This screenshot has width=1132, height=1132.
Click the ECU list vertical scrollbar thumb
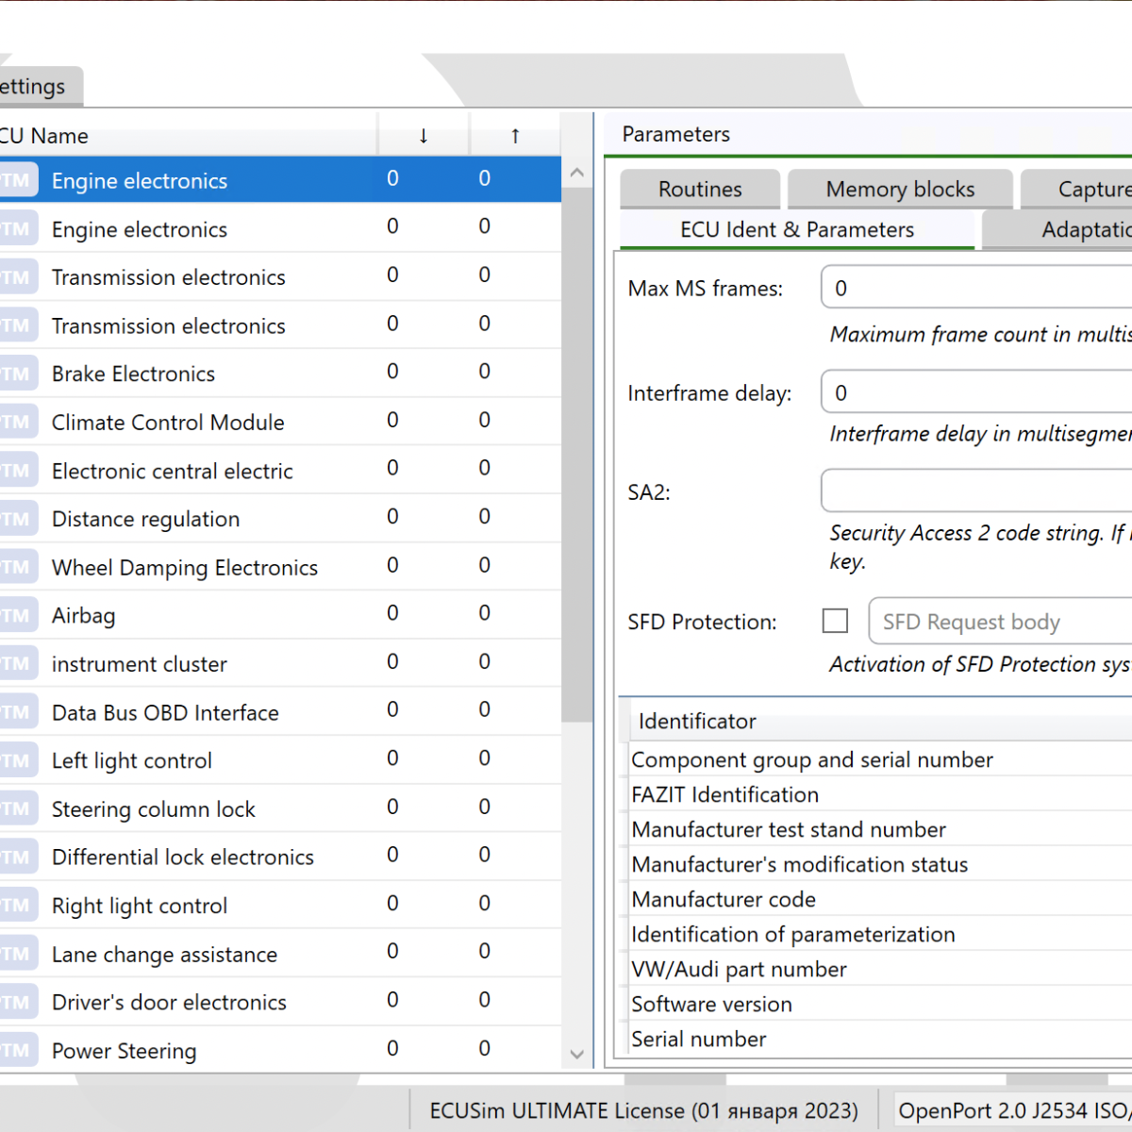[x=577, y=453]
